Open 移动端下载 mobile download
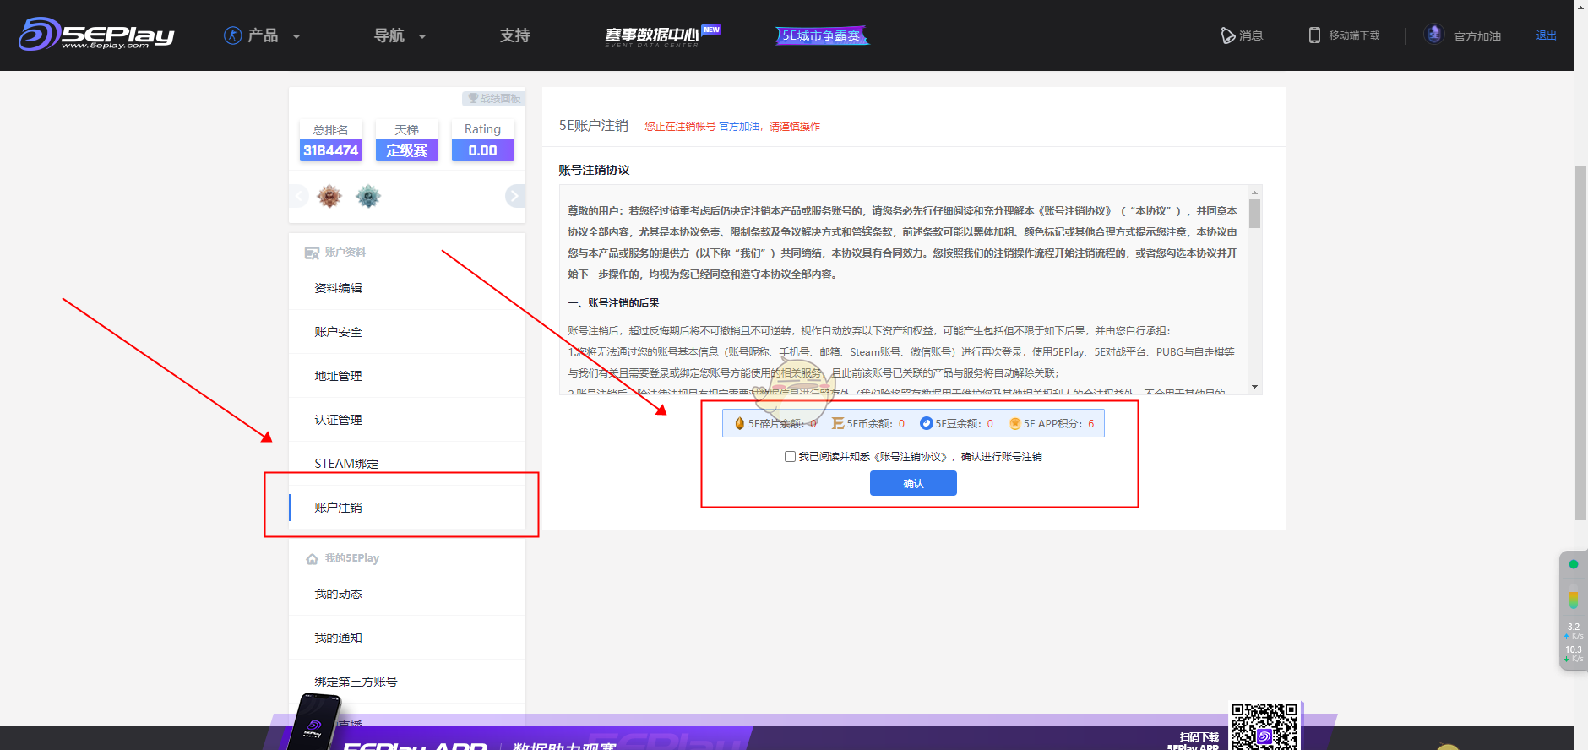 (x=1344, y=35)
